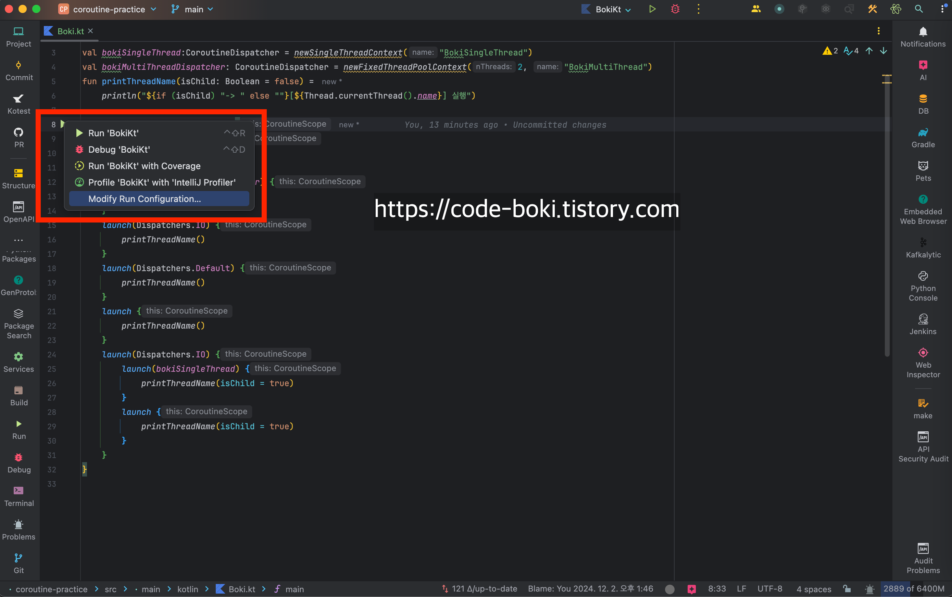Select Modify Run Configuration menu item

[145, 199]
